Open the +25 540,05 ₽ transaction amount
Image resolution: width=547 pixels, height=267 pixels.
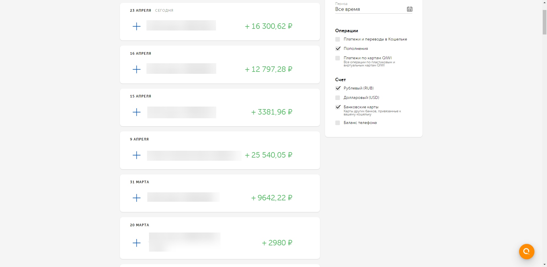(x=268, y=155)
